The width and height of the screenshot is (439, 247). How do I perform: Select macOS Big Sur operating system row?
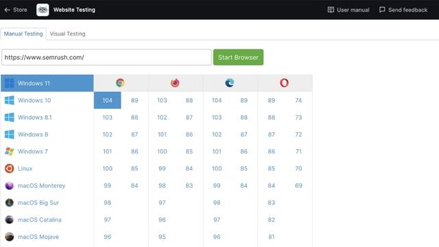tap(47, 203)
